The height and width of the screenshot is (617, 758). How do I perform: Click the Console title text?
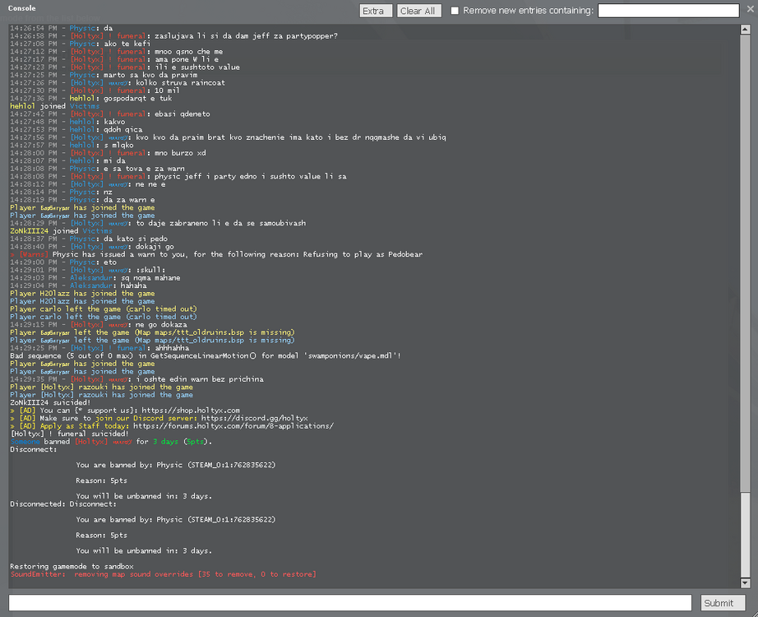[22, 7]
